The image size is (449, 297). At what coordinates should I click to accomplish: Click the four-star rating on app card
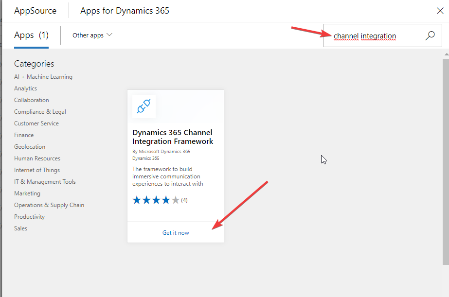(156, 200)
